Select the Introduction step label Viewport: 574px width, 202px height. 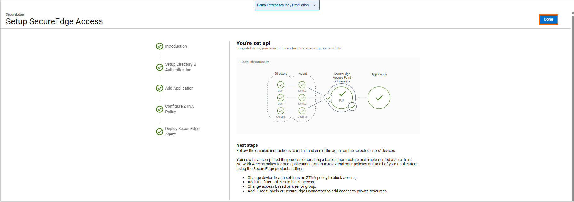coord(176,46)
